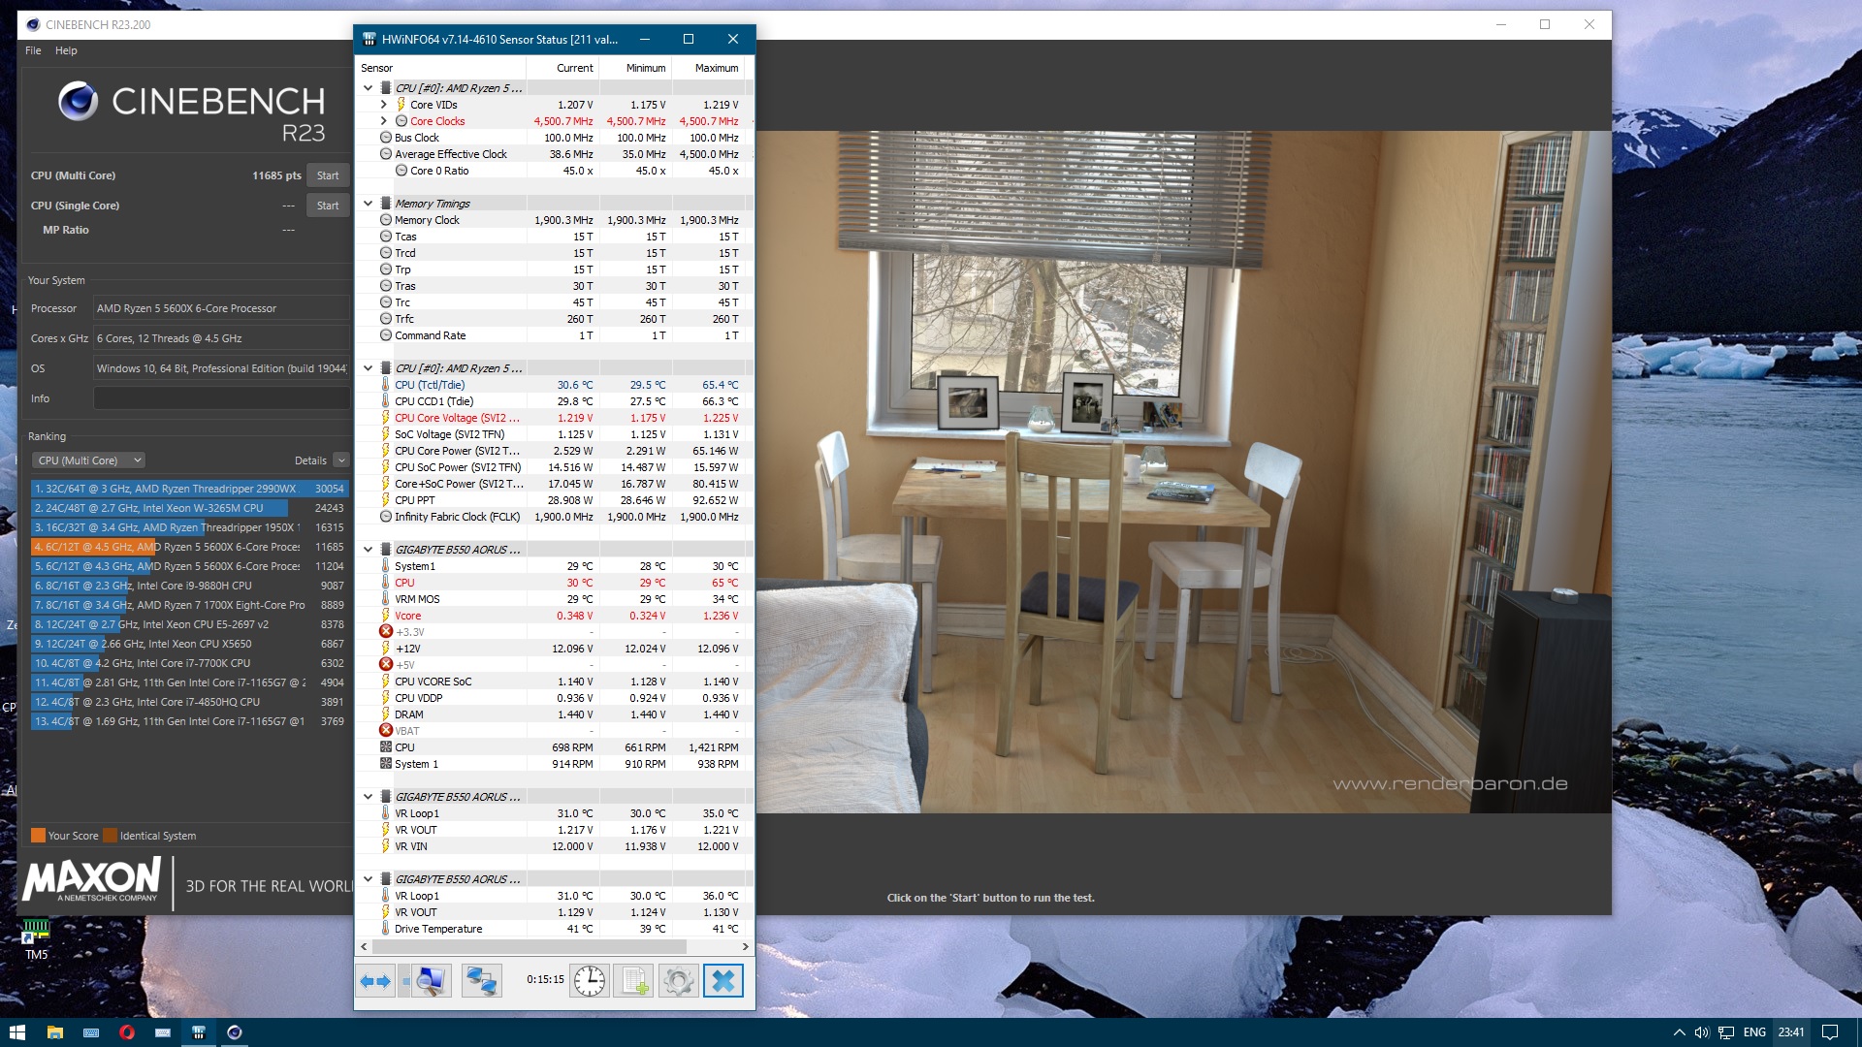Start the CPU Multi Core test
The image size is (1862, 1047).
328,175
